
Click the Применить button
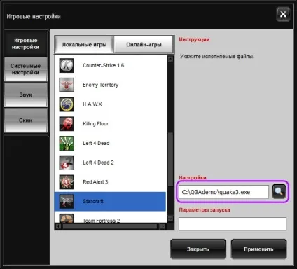[258, 249]
